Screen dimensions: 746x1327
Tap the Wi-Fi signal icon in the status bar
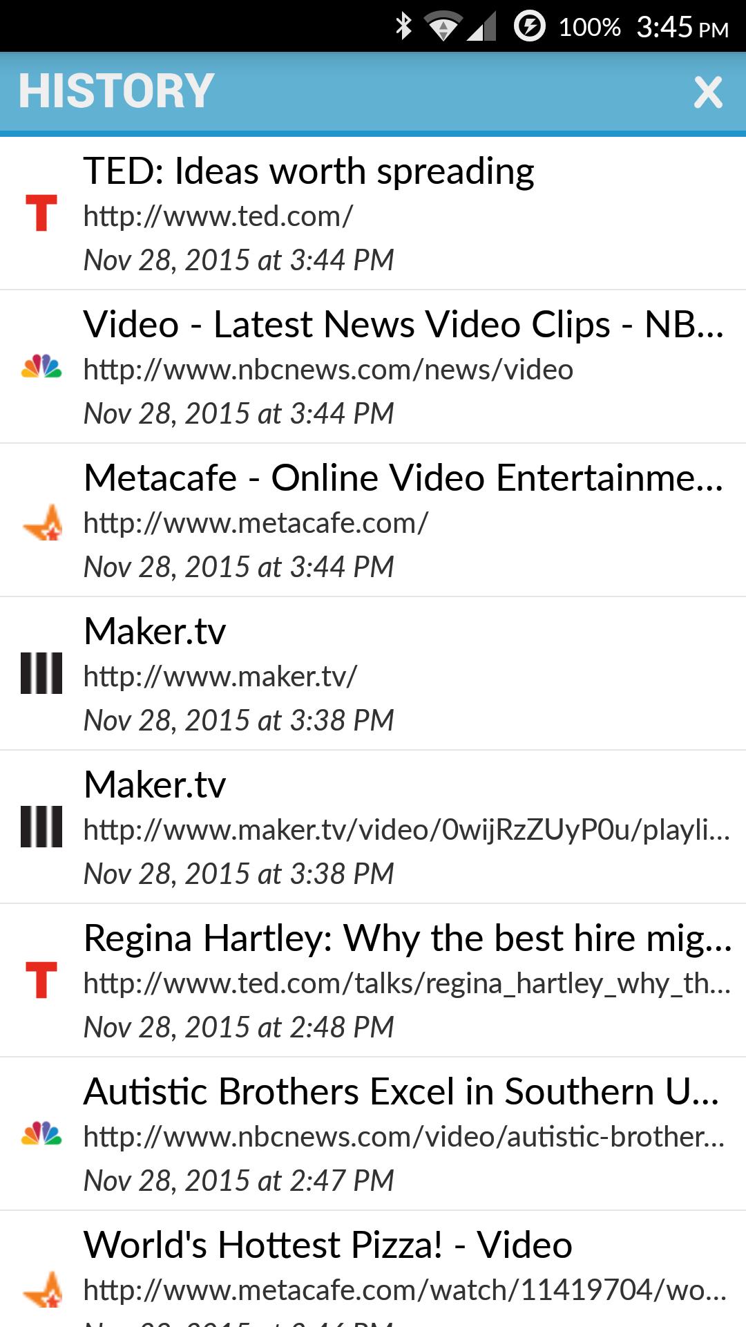coord(443,27)
